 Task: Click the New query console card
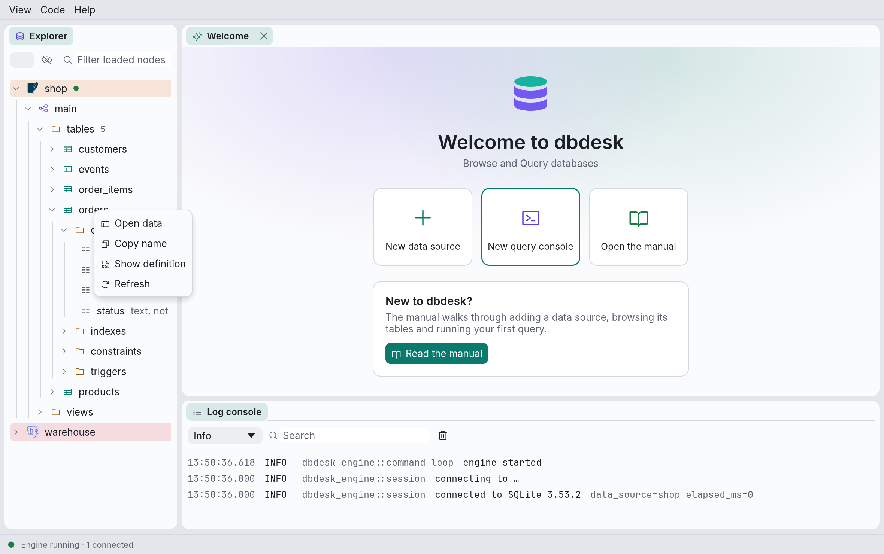point(531,227)
